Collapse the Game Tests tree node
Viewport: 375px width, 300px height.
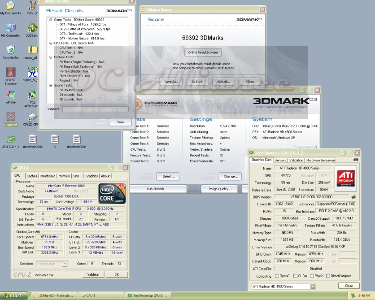50,20
